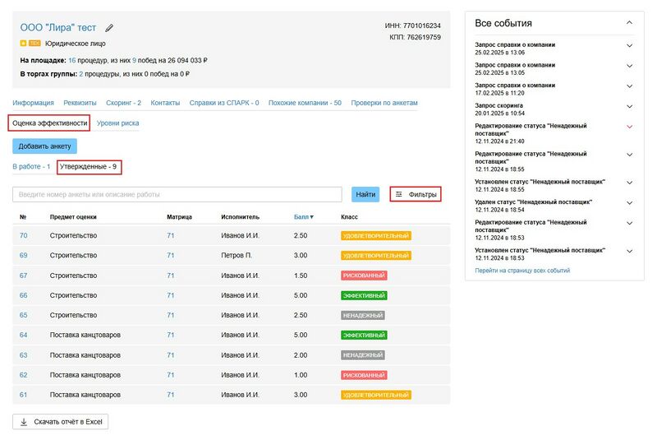Click the Найти search button
657x440 pixels.
pos(365,194)
